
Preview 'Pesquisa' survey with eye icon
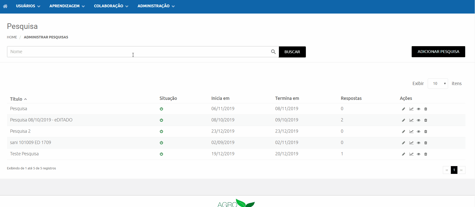[x=418, y=109]
